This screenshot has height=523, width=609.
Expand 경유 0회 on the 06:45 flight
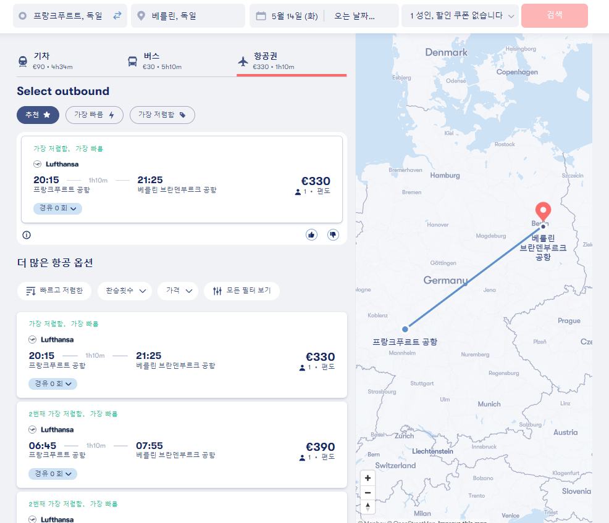(x=53, y=474)
